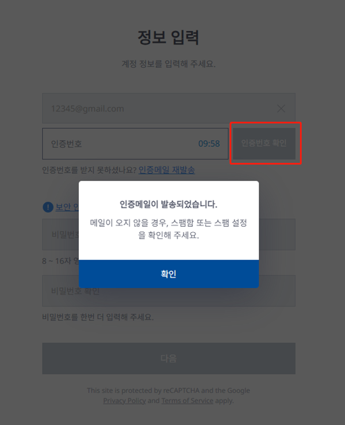The image size is (345, 425).
Task: Focus the 인증번호 input field
Action: click(135, 143)
